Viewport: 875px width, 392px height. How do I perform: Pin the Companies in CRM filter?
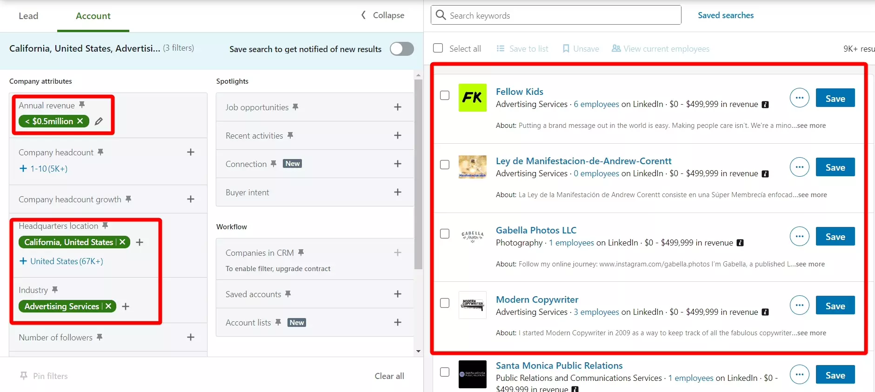(301, 252)
